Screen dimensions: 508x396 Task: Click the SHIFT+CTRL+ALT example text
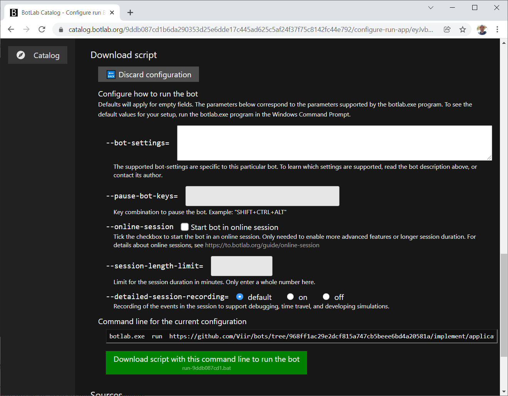[261, 212]
